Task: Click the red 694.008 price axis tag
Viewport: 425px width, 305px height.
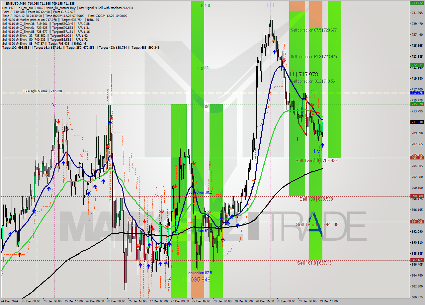Action: (x=417, y=221)
